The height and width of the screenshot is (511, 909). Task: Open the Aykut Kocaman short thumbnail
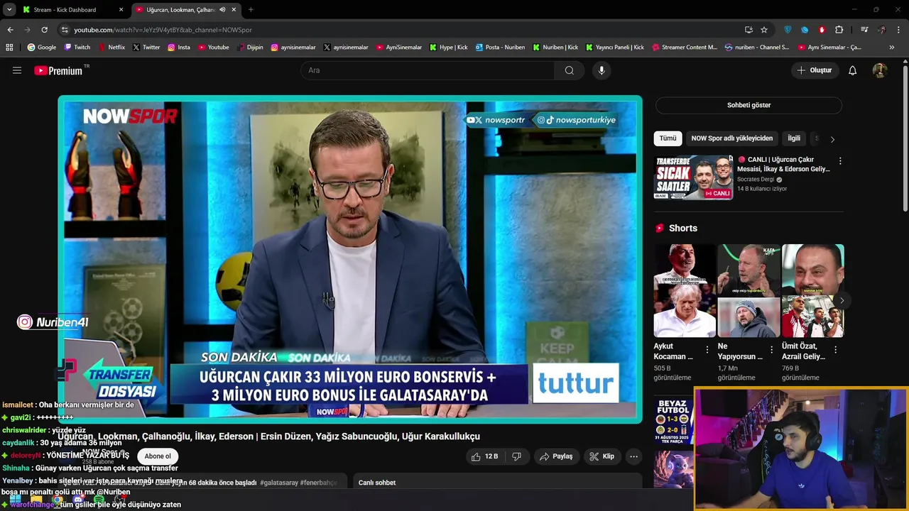pos(685,291)
